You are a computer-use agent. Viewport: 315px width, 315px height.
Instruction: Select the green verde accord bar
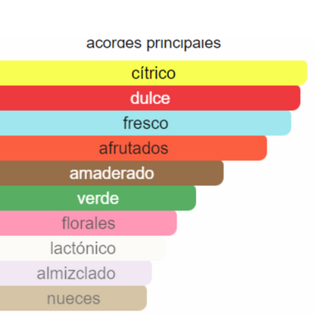point(98,198)
